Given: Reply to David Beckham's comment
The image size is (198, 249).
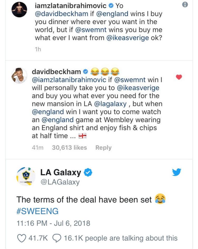Looking at the screenshot, I should tap(103, 148).
